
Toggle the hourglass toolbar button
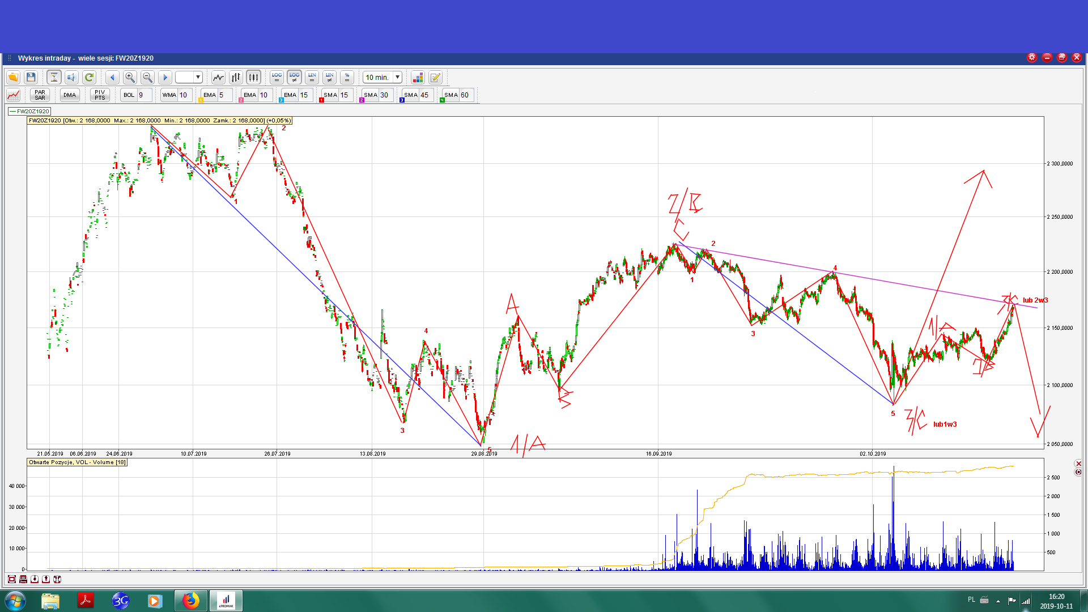(54, 77)
